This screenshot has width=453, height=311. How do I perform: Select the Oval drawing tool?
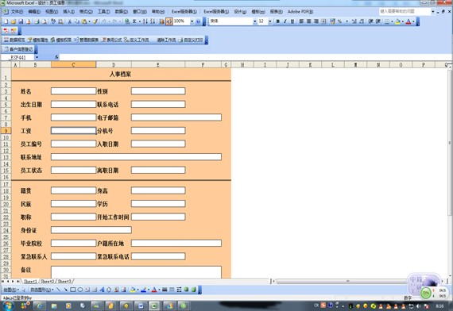coord(80,290)
